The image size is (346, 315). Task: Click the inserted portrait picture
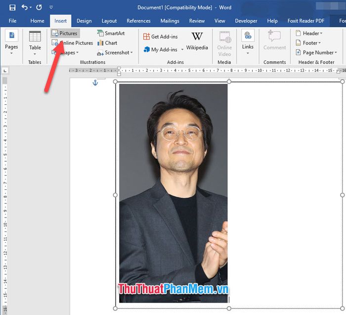click(173, 193)
